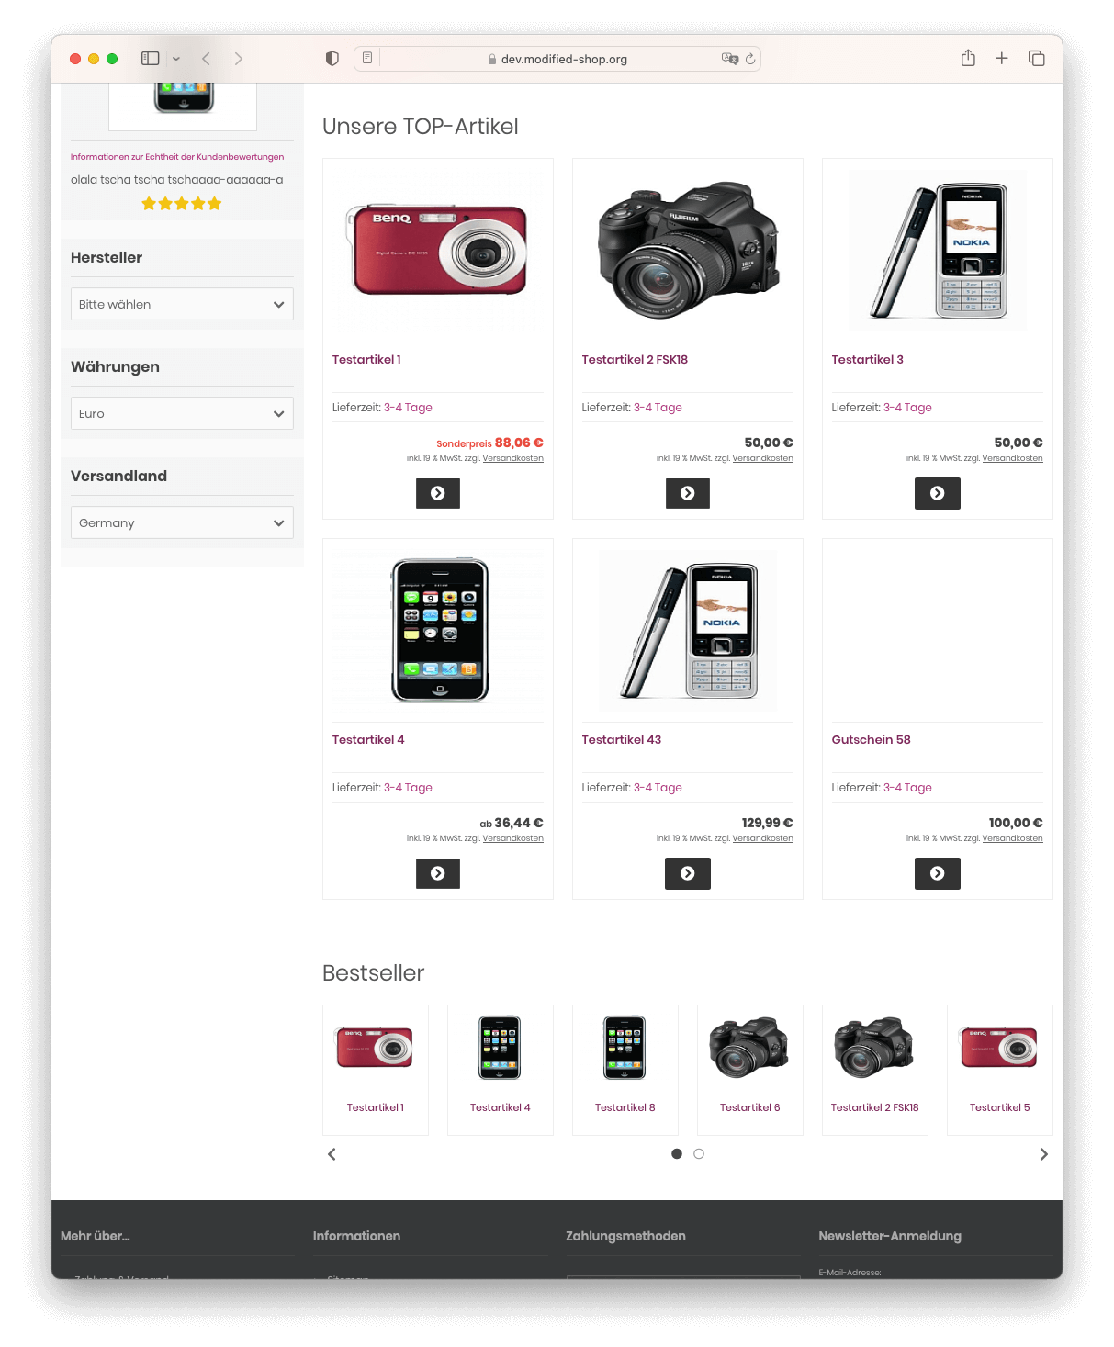Click the five-star rating in sidebar review
The width and height of the screenshot is (1114, 1347).
point(182,204)
